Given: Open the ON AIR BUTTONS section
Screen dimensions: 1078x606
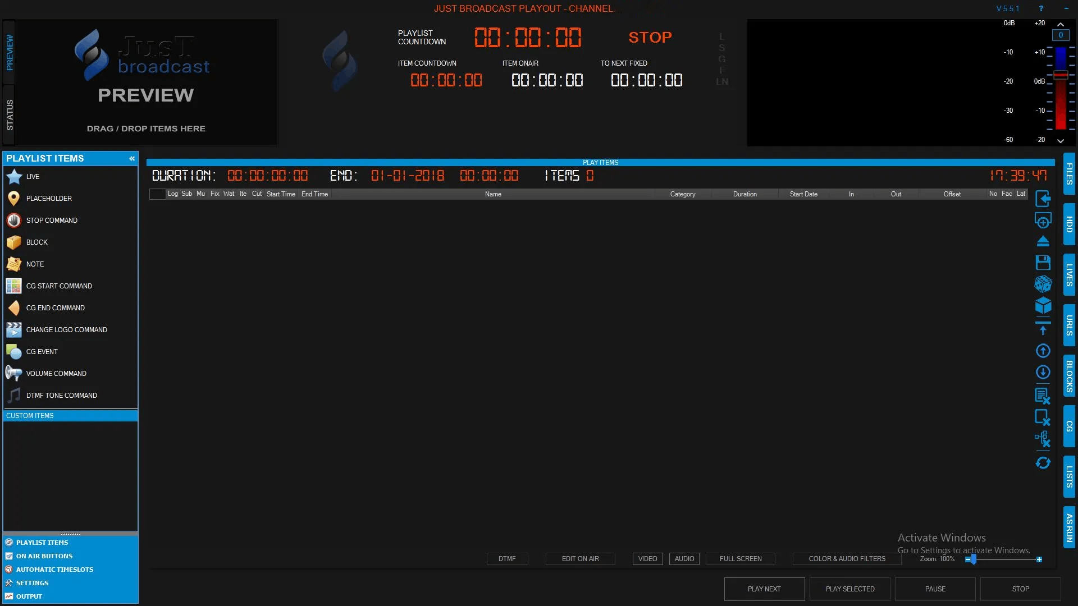Looking at the screenshot, I should pos(44,556).
